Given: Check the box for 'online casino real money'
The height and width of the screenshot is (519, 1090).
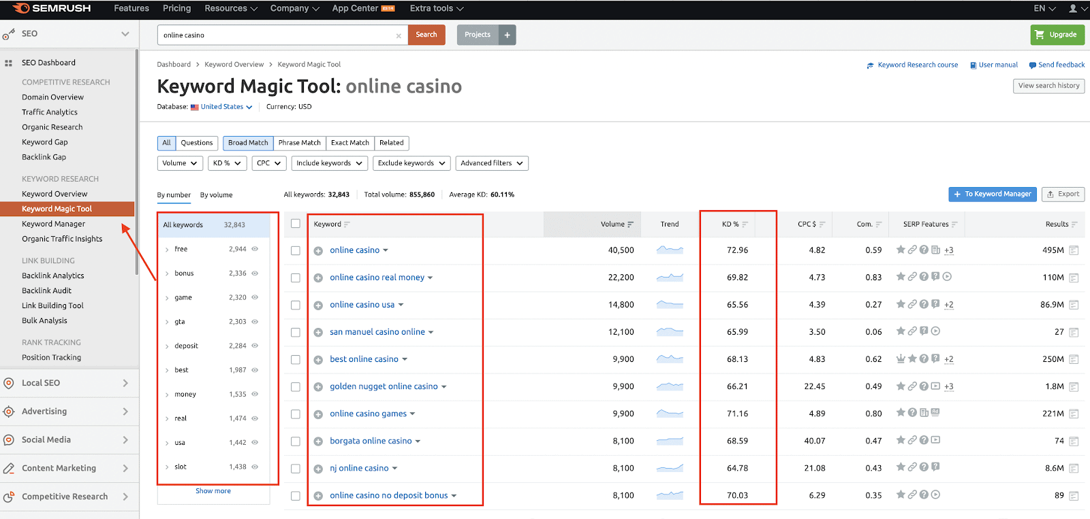Looking at the screenshot, I should click(296, 278).
